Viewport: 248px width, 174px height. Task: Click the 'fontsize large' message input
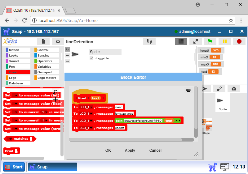(x=124, y=114)
